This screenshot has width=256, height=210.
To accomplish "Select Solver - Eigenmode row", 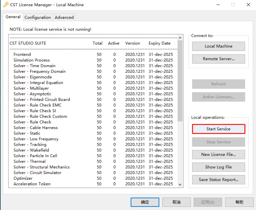I will pyautogui.click(x=93, y=77).
